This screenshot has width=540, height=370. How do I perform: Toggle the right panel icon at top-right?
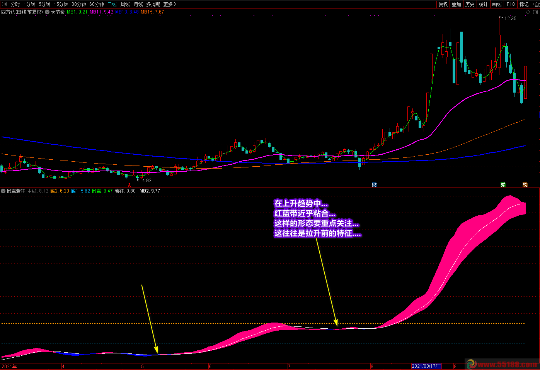pos(536,12)
